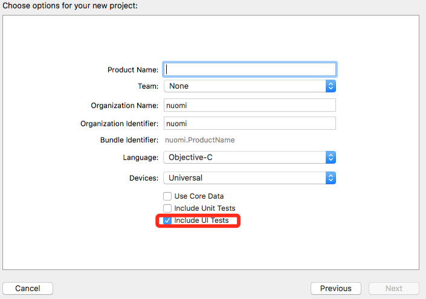The height and width of the screenshot is (299, 426).
Task: Click the nuomi.ProductName bundle identifier text
Action: [x=200, y=140]
